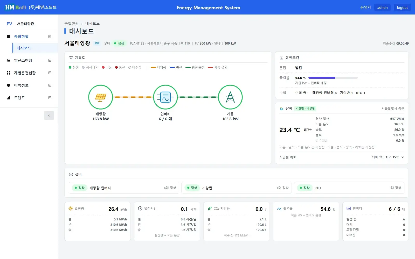Click the 기상반·기상청 weather source tag
The width and height of the screenshot is (415, 259).
[305, 108]
